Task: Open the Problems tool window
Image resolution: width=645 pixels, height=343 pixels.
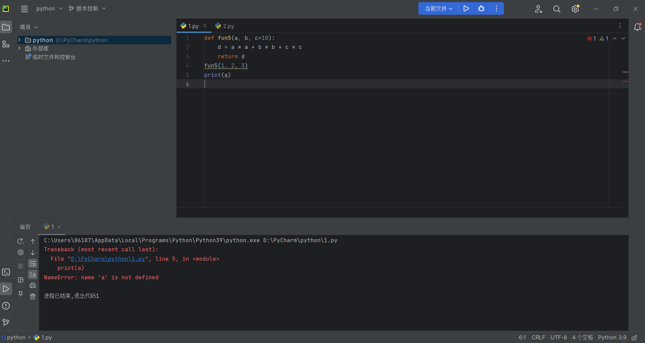Action: (x=6, y=306)
